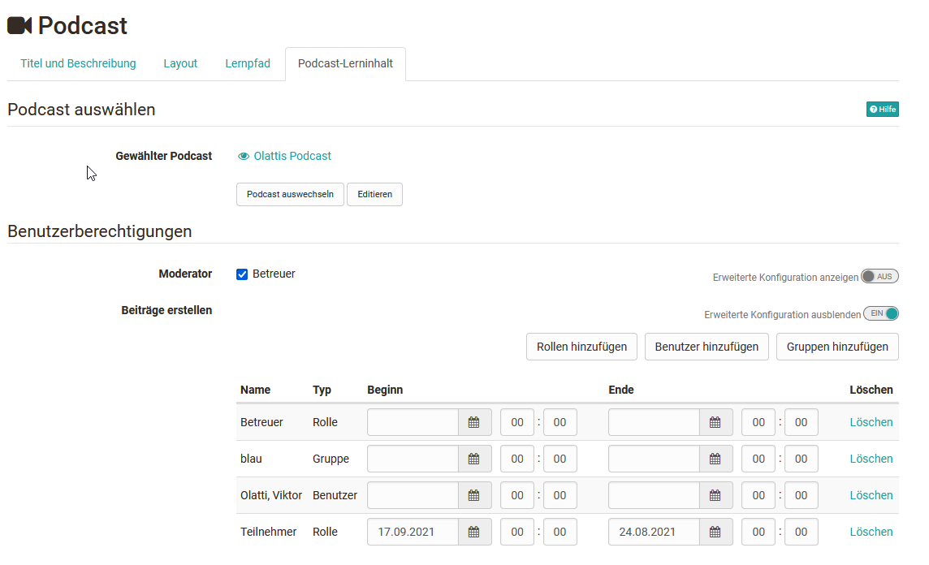
Task: Delete the blau group row via Löschen
Action: 871,459
